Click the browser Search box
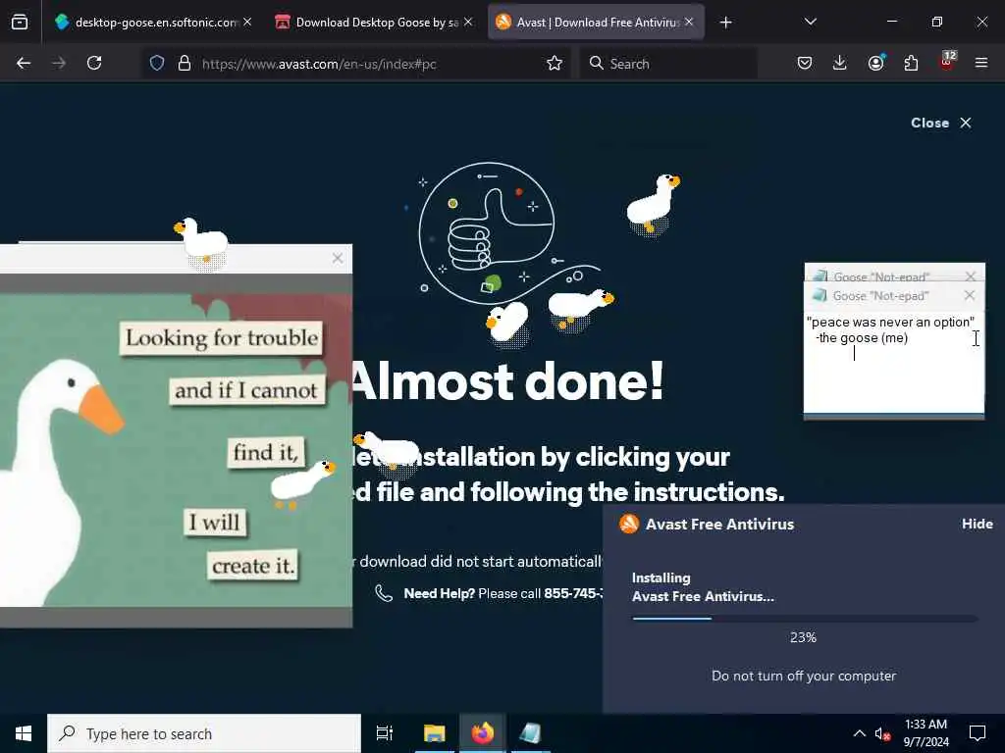 tap(668, 64)
